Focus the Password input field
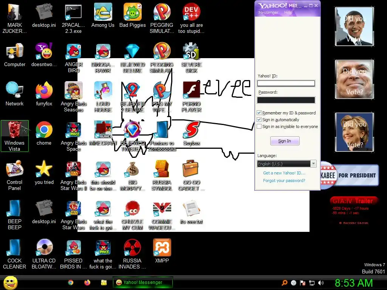The image size is (387, 290). coord(286,100)
